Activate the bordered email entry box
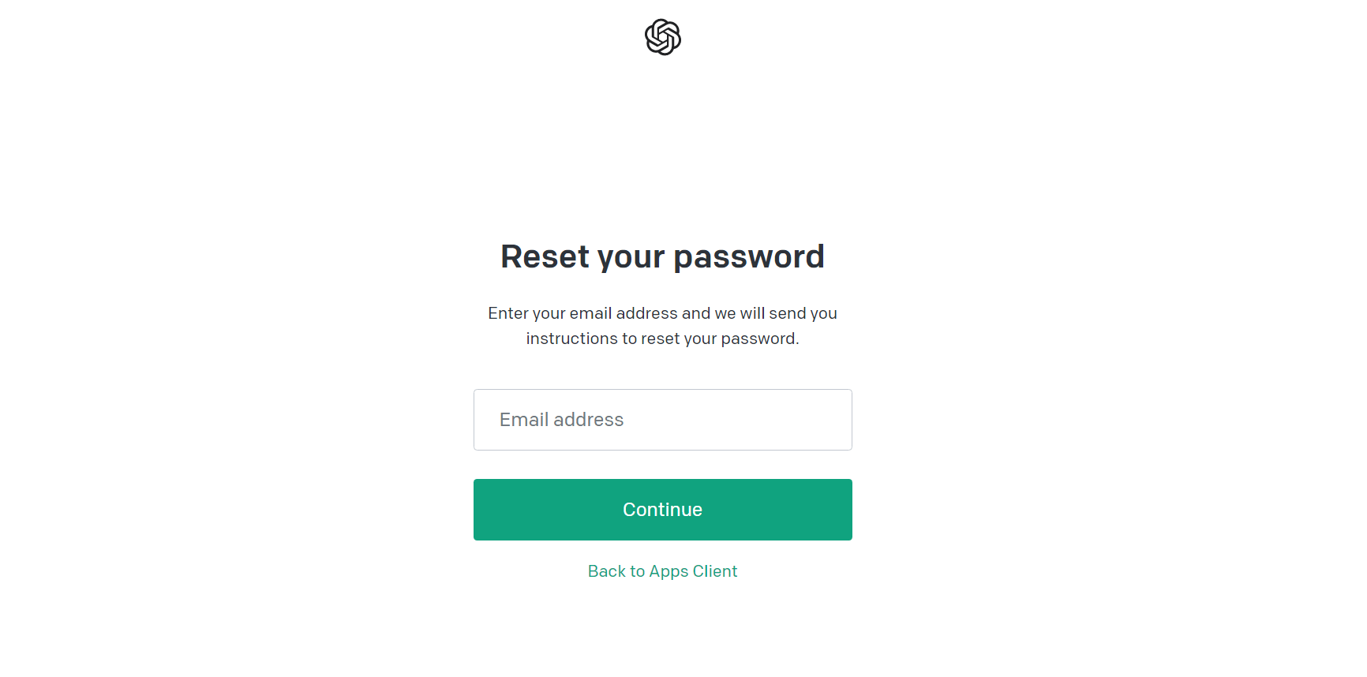 pos(662,420)
